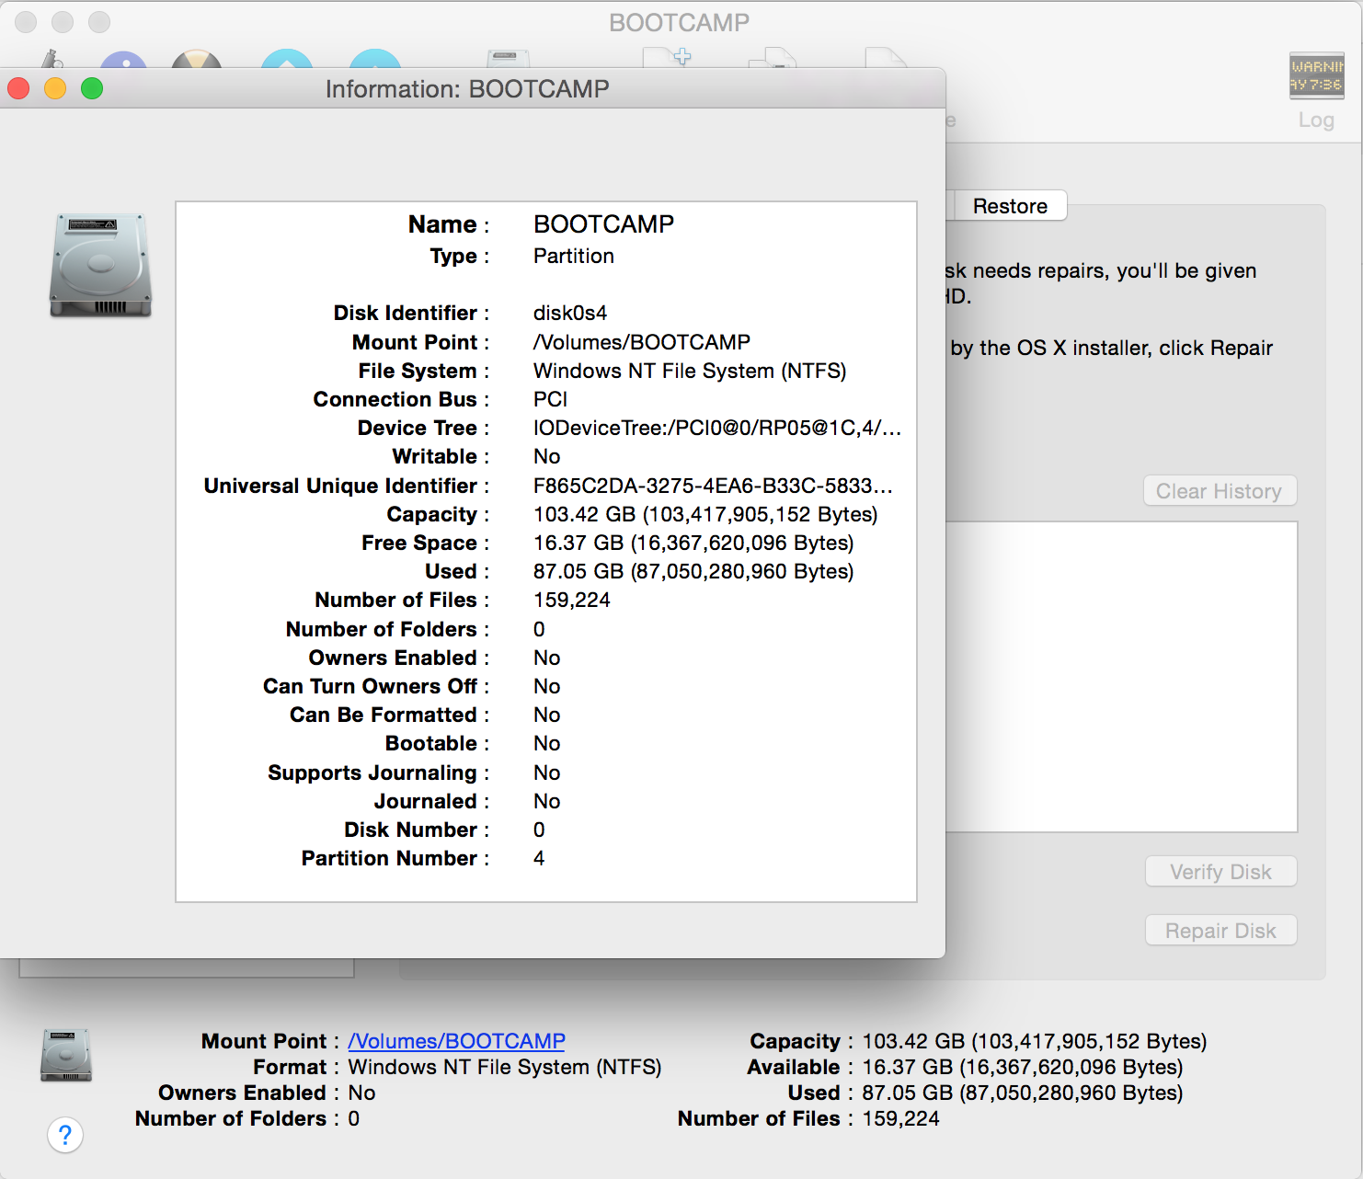Open the /Volumes/BOOTCAMP mount point link
Screen dimensions: 1363x1179
pos(456,1041)
